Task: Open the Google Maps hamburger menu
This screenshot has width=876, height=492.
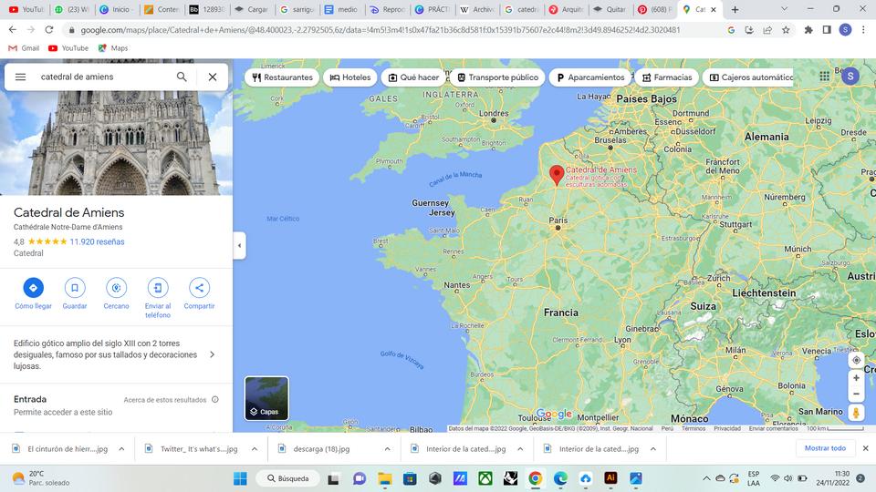Action: point(20,77)
